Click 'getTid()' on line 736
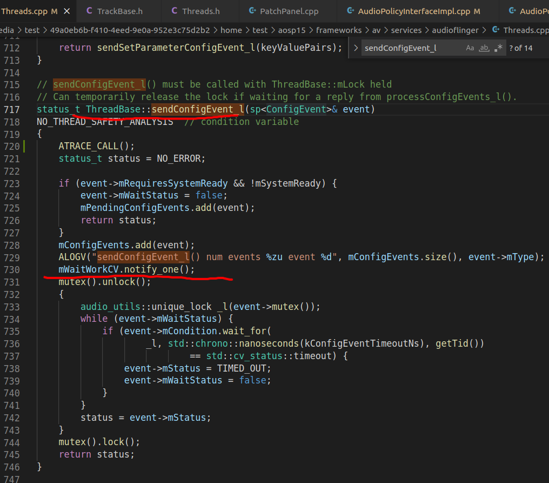The height and width of the screenshot is (483, 549). tap(457, 343)
